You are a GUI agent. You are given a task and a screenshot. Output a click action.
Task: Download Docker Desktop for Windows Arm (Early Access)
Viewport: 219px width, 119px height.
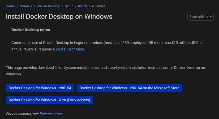[x=49, y=100]
